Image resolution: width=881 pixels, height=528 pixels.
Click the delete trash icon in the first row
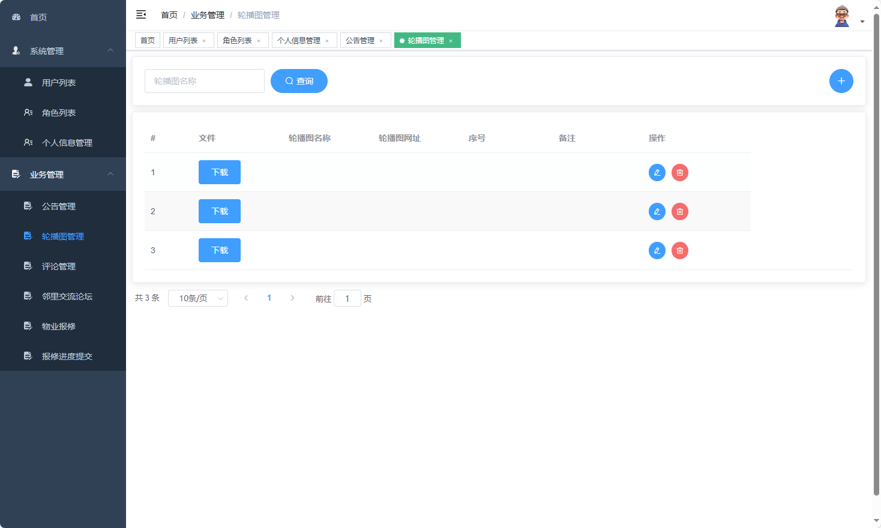click(680, 172)
